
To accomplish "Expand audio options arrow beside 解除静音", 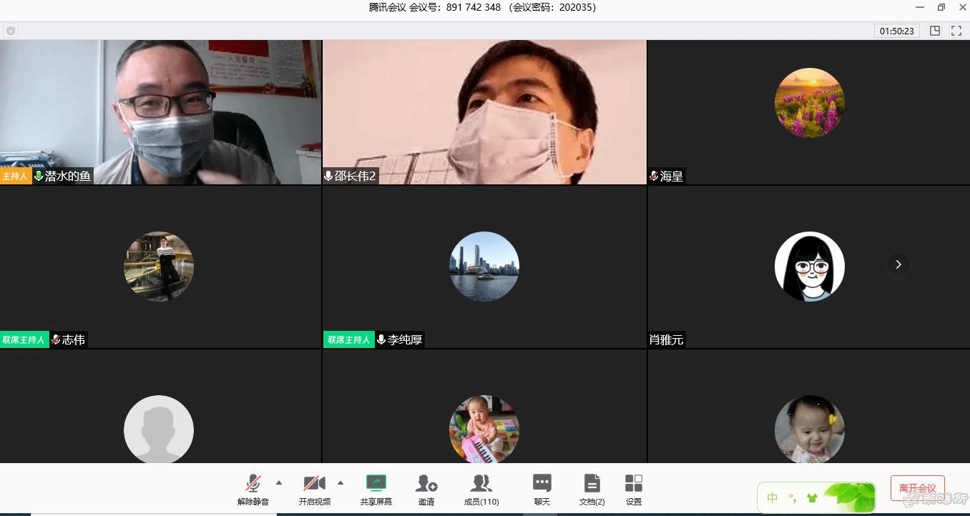I will (x=279, y=482).
